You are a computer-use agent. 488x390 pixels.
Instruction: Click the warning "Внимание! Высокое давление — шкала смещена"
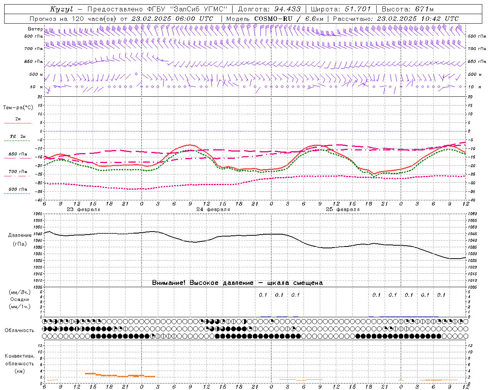238,283
